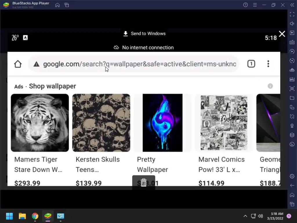This screenshot has width=297, height=223.
Task: Open the Windows Start menu
Action: coord(9,216)
